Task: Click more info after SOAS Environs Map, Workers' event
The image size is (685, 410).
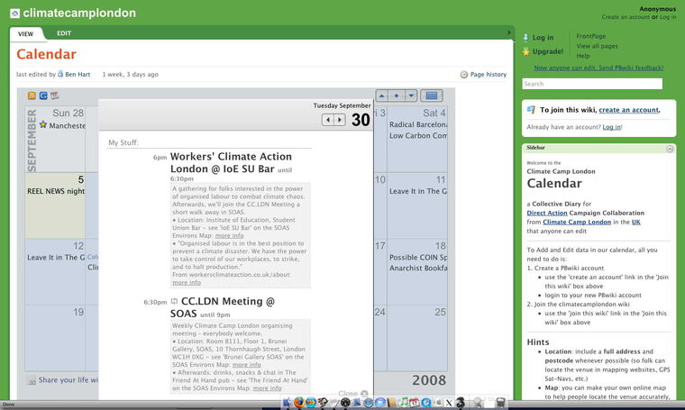Action: (229, 235)
